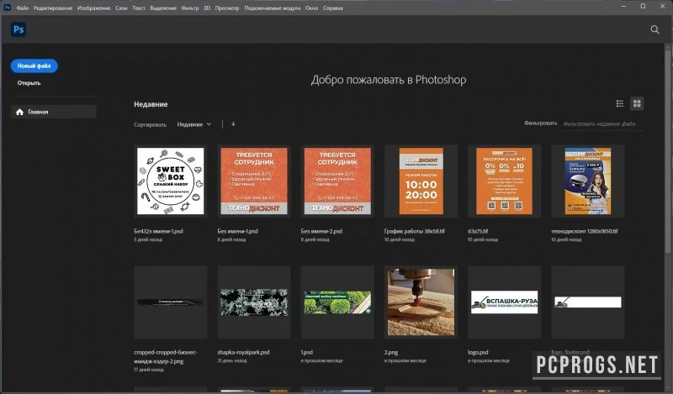This screenshot has height=394, width=673.
Task: Open the Файл menu
Action: point(23,8)
